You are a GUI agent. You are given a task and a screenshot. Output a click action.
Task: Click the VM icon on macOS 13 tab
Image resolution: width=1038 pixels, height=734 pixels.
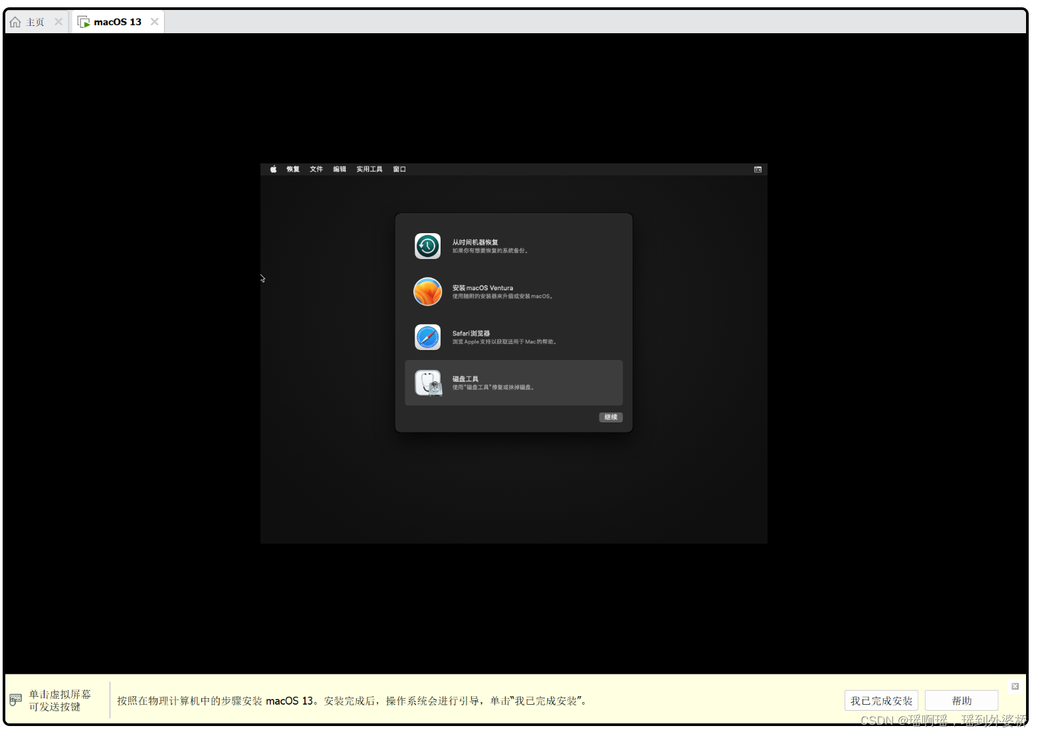click(84, 22)
